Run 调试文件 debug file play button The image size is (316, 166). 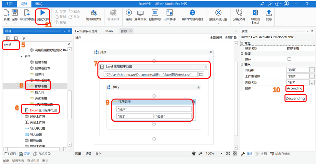43,13
